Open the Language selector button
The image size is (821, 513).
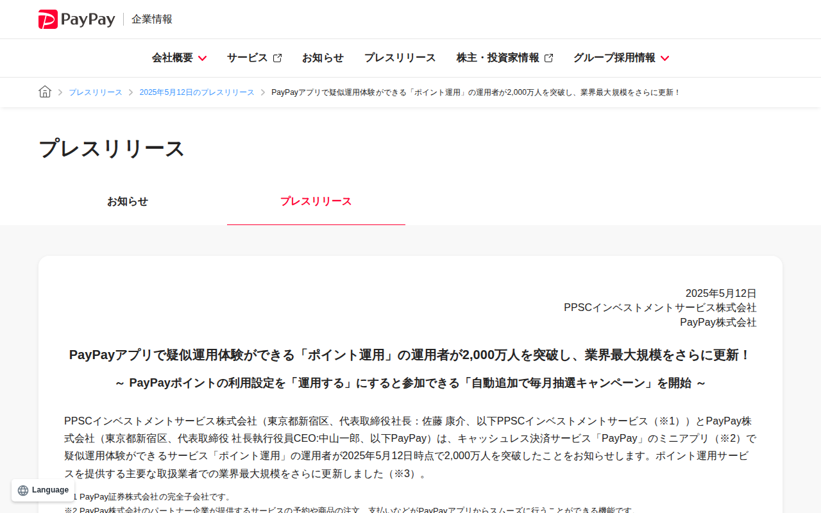43,490
